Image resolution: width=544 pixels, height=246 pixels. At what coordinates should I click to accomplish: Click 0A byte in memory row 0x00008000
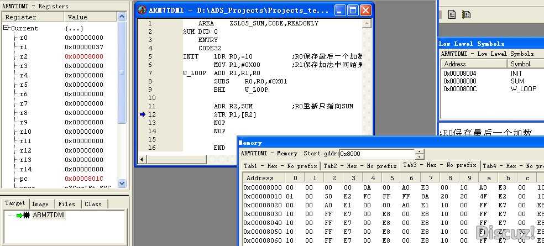point(367,187)
